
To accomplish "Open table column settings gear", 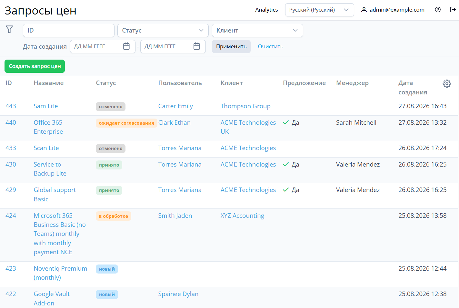I will [x=447, y=84].
